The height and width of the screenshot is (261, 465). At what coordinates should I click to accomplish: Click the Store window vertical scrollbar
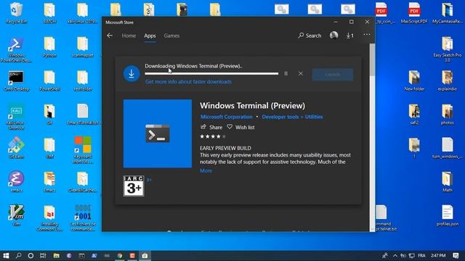[372, 137]
